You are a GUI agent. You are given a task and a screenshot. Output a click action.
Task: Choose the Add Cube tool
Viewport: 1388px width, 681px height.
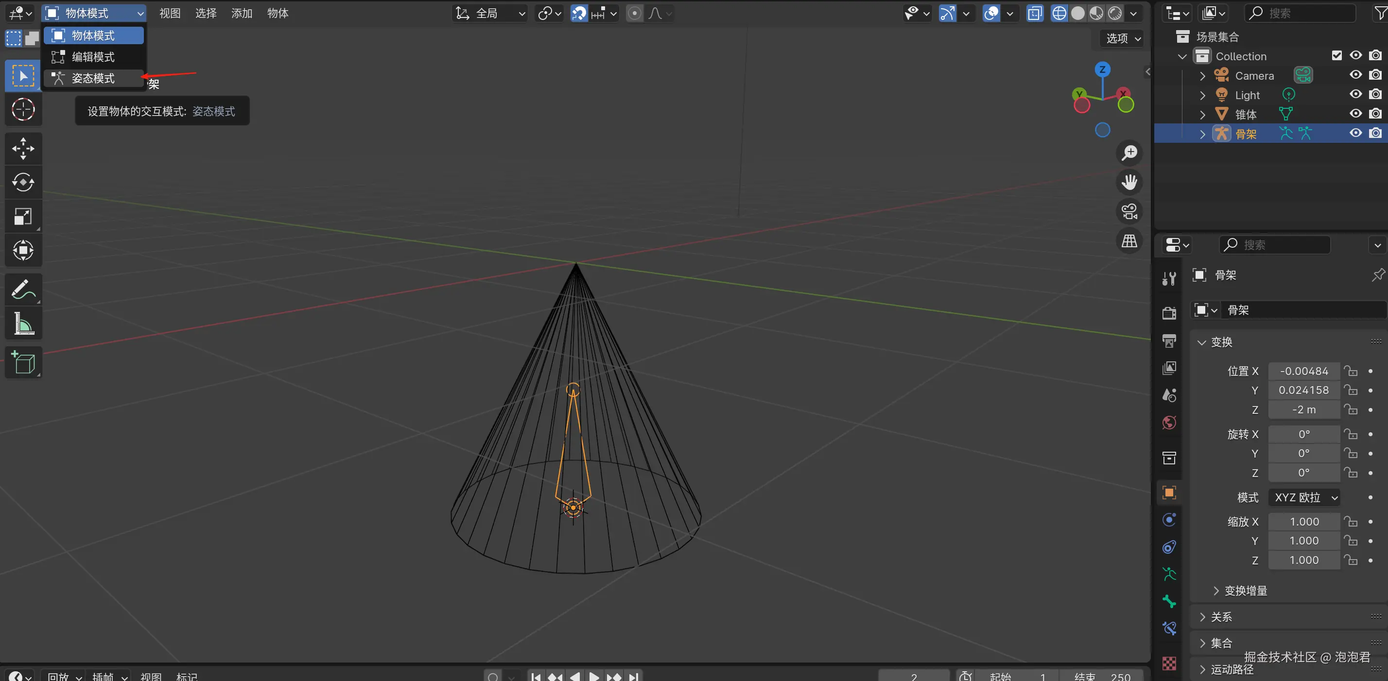(x=23, y=363)
